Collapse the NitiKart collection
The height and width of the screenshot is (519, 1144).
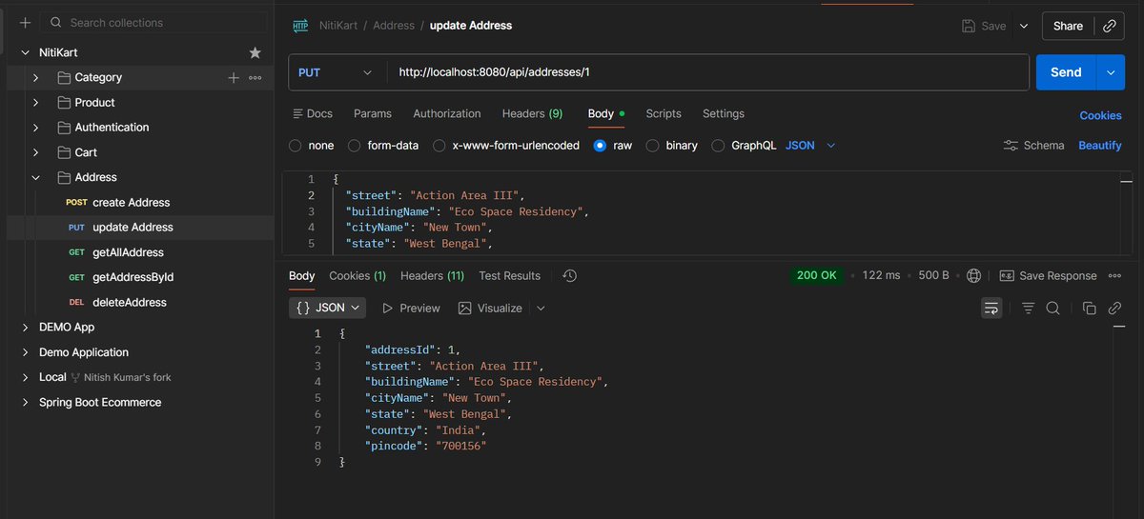tap(25, 52)
